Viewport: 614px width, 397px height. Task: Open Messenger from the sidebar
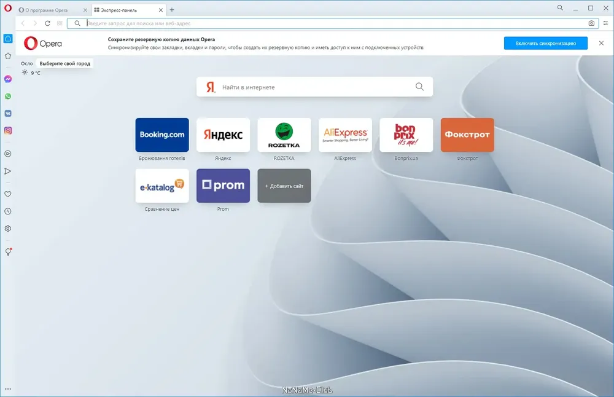pyautogui.click(x=8, y=79)
